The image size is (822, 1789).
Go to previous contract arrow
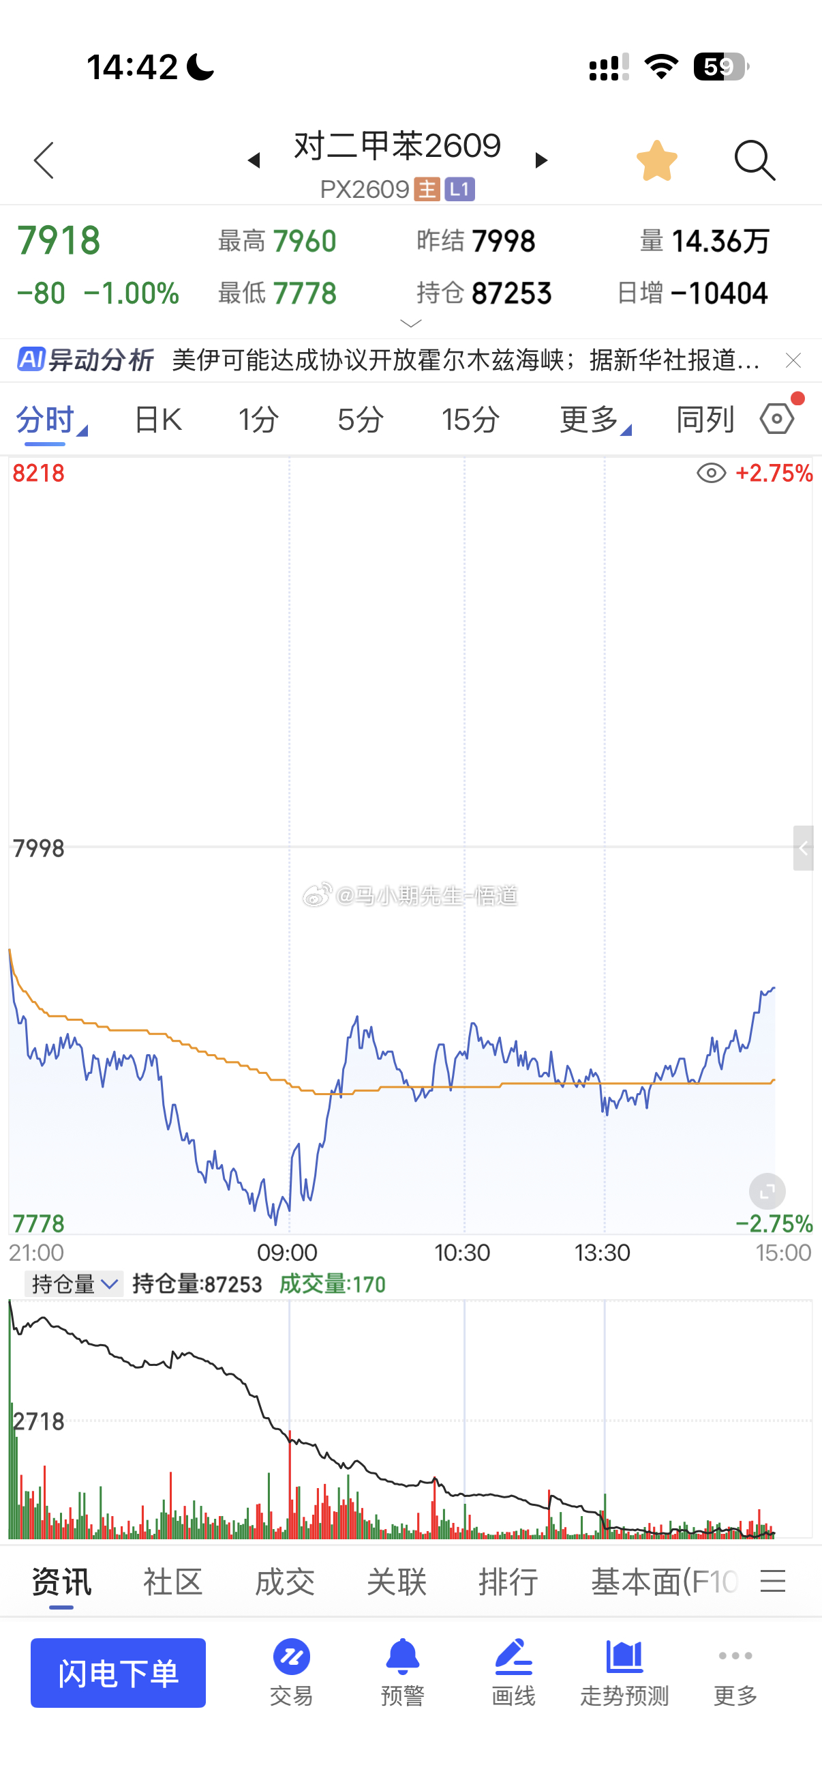pos(254,160)
